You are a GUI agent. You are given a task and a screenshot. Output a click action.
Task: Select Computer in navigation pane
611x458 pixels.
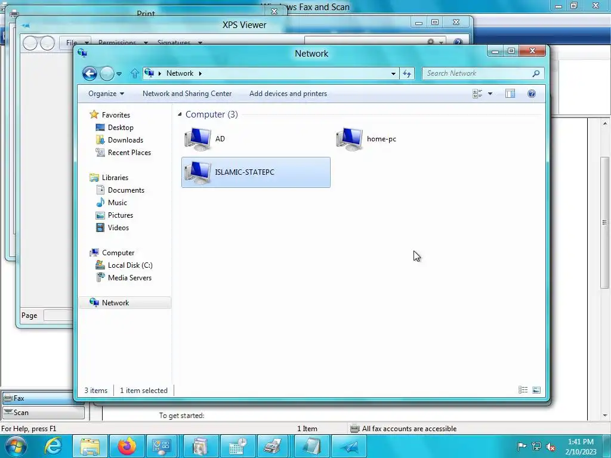pyautogui.click(x=118, y=253)
